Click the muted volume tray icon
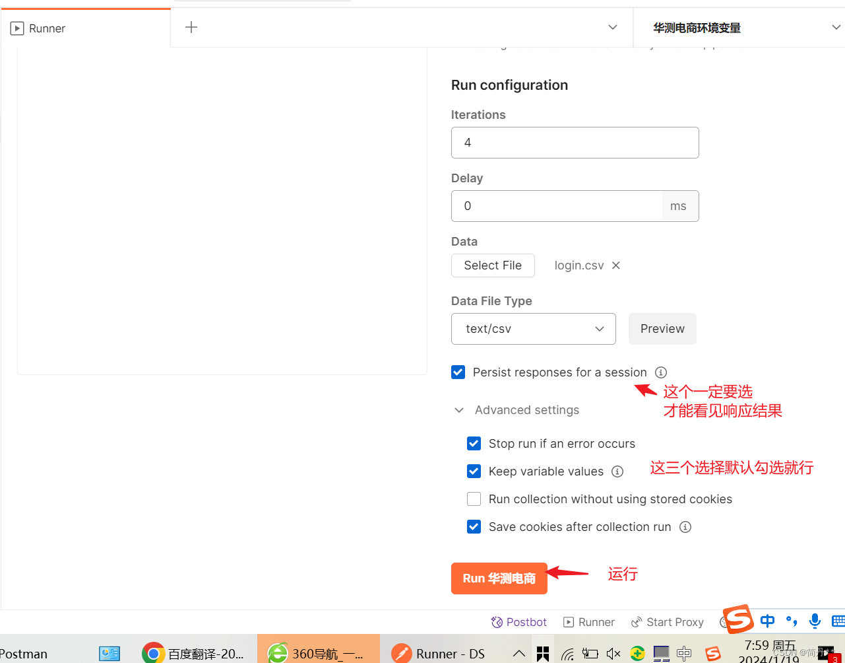Image resolution: width=845 pixels, height=663 pixels. click(x=613, y=654)
